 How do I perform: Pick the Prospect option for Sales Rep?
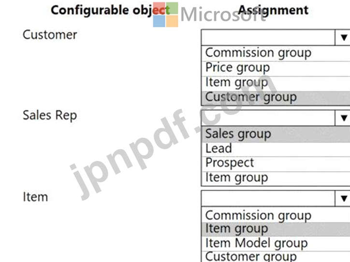click(x=229, y=163)
